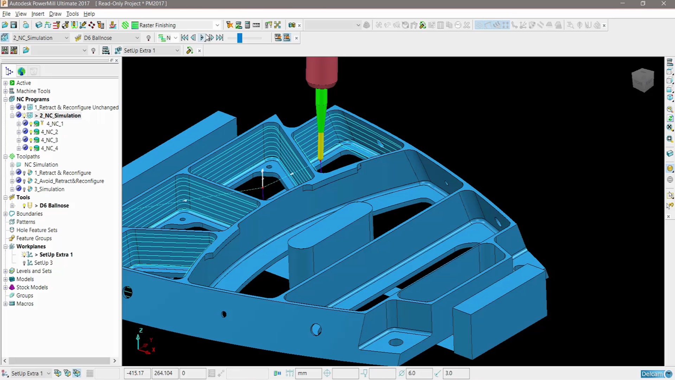Viewport: 675px width, 380px height.
Task: Click the simulation speed slider handle
Action: pos(240,38)
